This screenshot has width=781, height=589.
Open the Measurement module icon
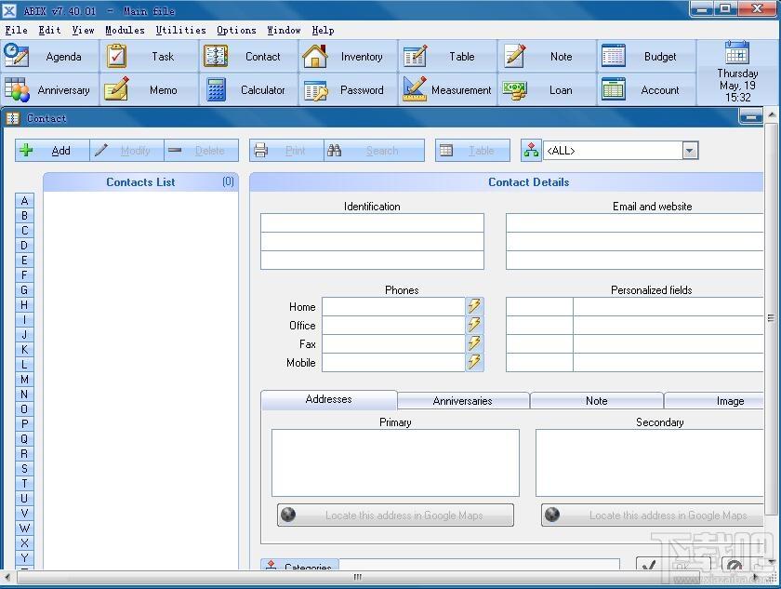click(415, 89)
